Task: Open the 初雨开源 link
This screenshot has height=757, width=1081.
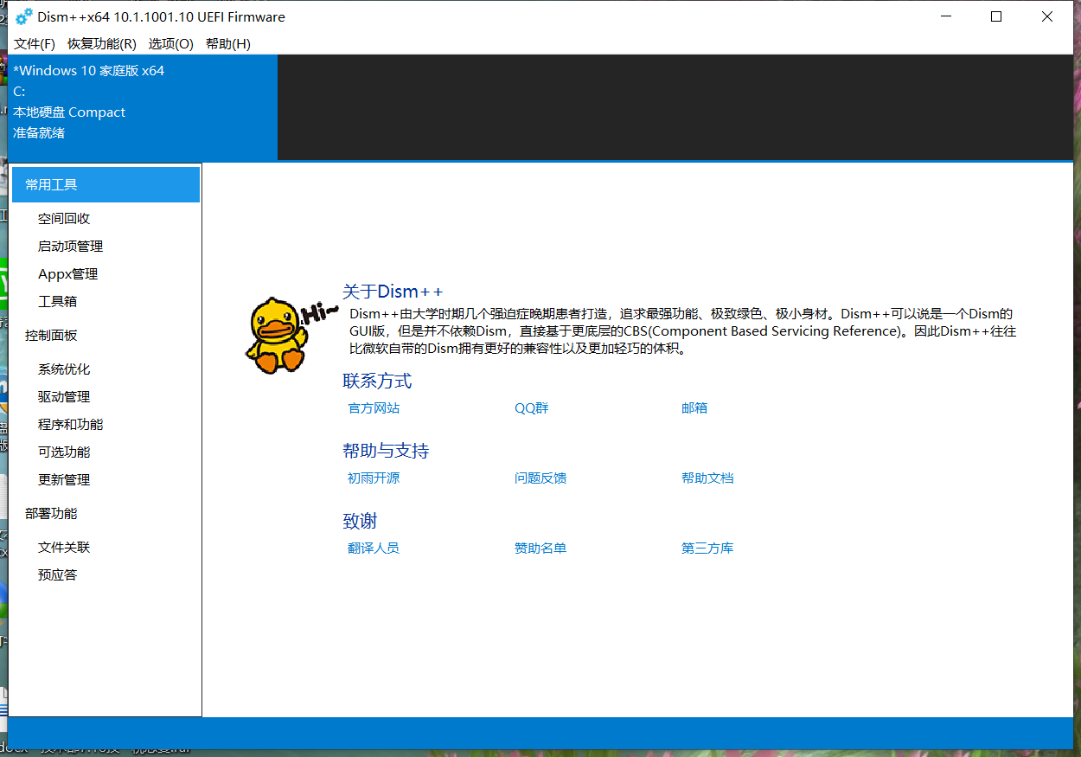Action: pos(374,478)
